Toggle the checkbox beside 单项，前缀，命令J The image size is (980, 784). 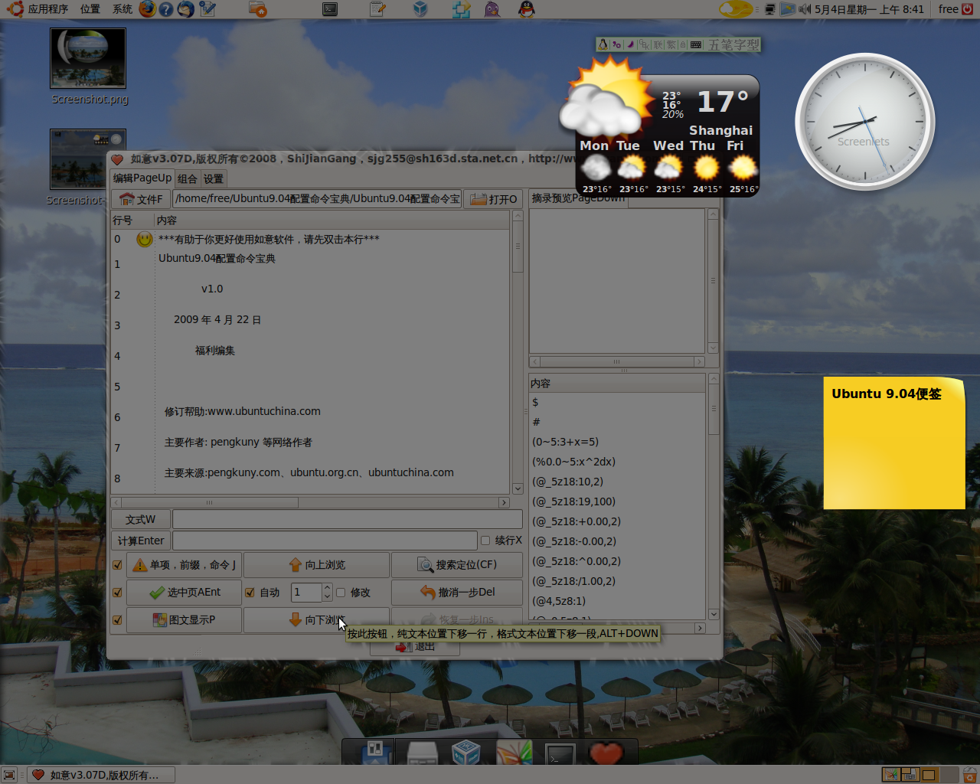(x=117, y=565)
